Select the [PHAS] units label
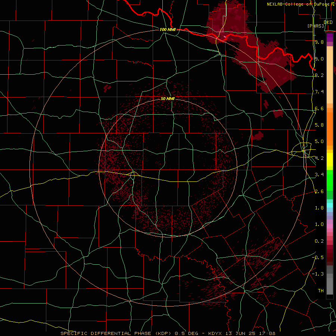This screenshot has width=336, height=336. [x=315, y=26]
